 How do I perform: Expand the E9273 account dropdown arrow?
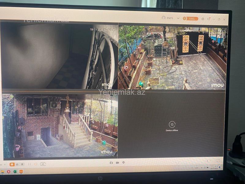[179, 18]
